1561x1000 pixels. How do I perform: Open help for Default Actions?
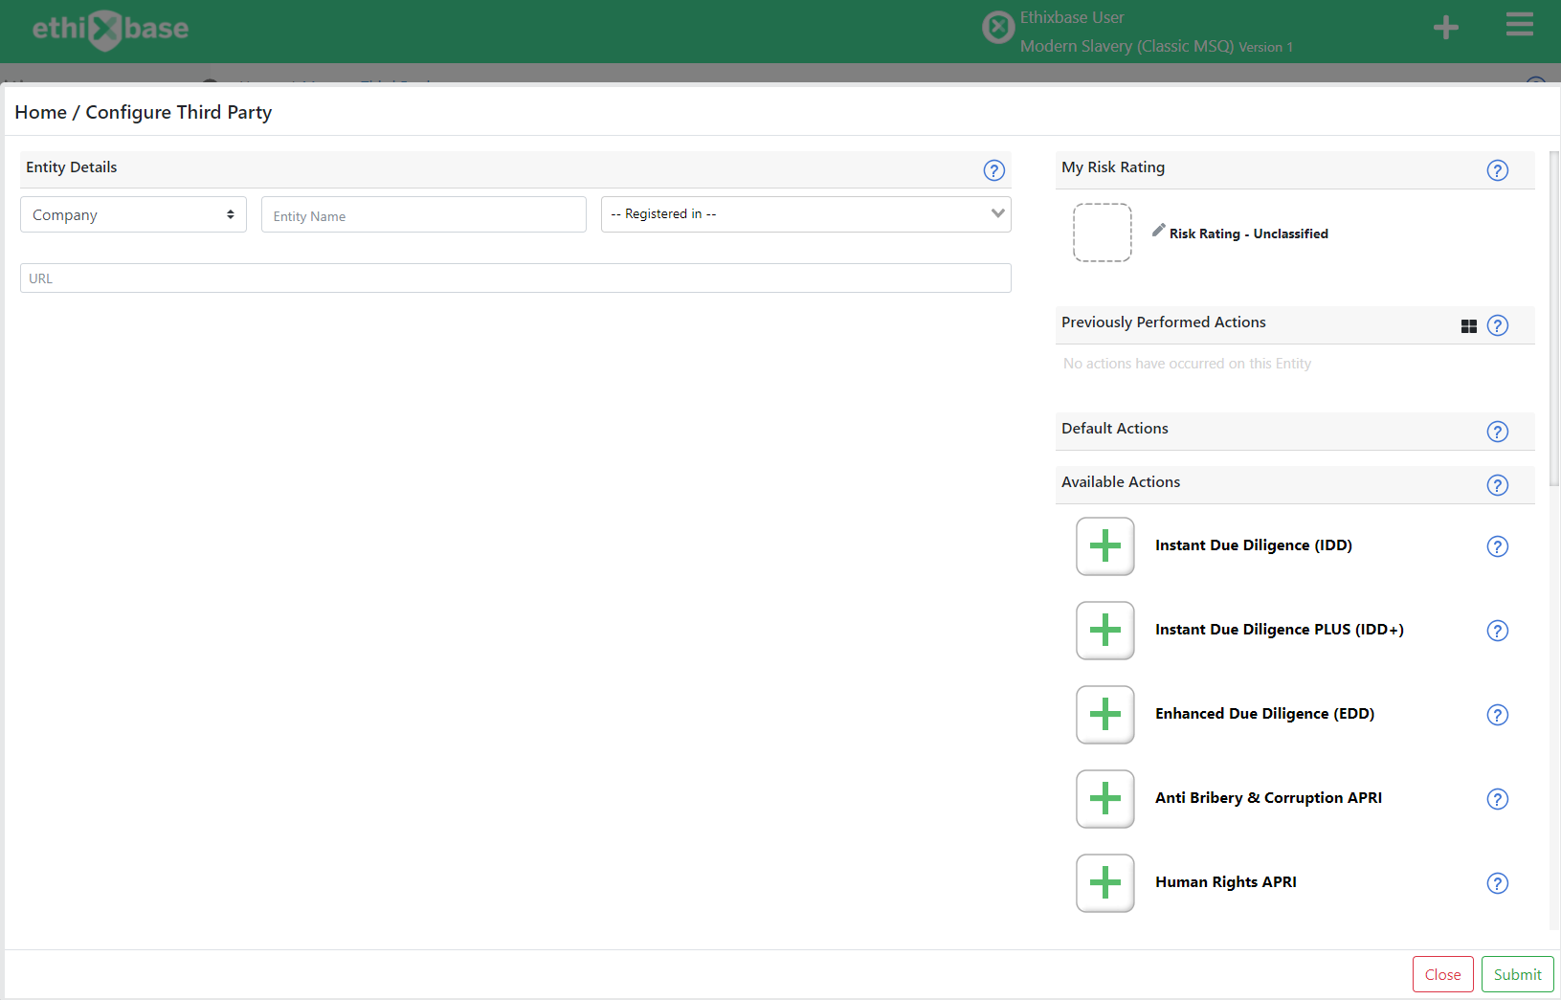pyautogui.click(x=1497, y=432)
